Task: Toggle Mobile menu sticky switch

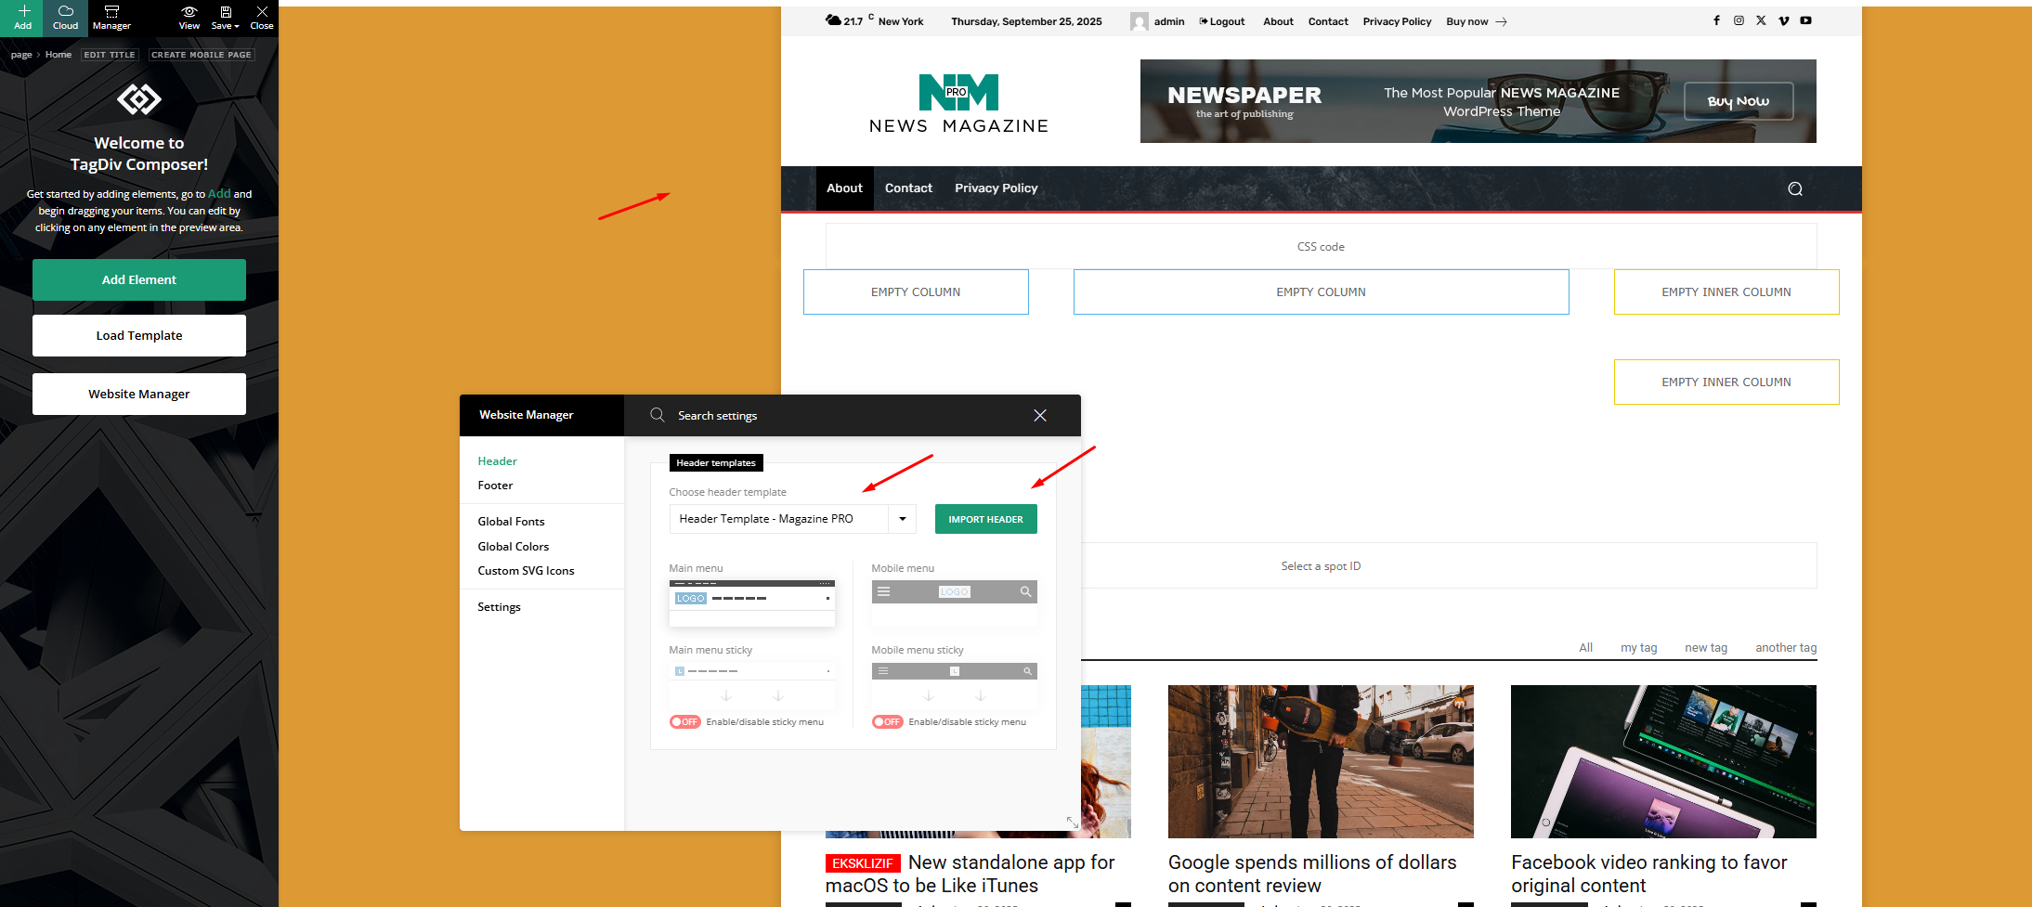Action: [x=888, y=721]
